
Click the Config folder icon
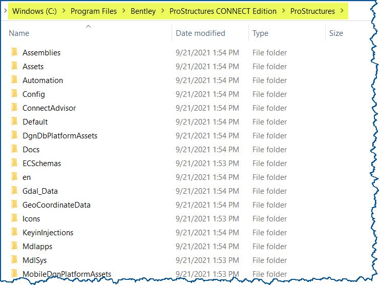tap(14, 94)
